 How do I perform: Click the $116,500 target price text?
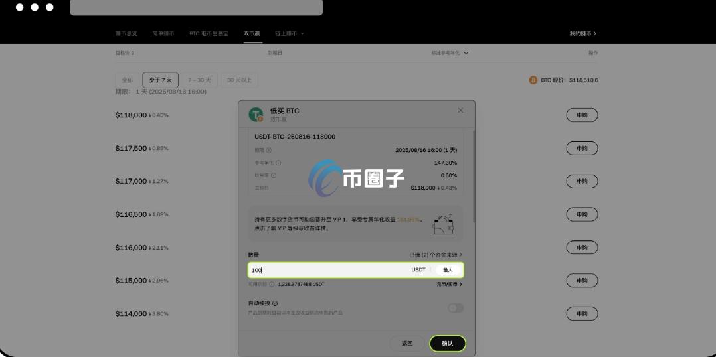click(x=131, y=214)
